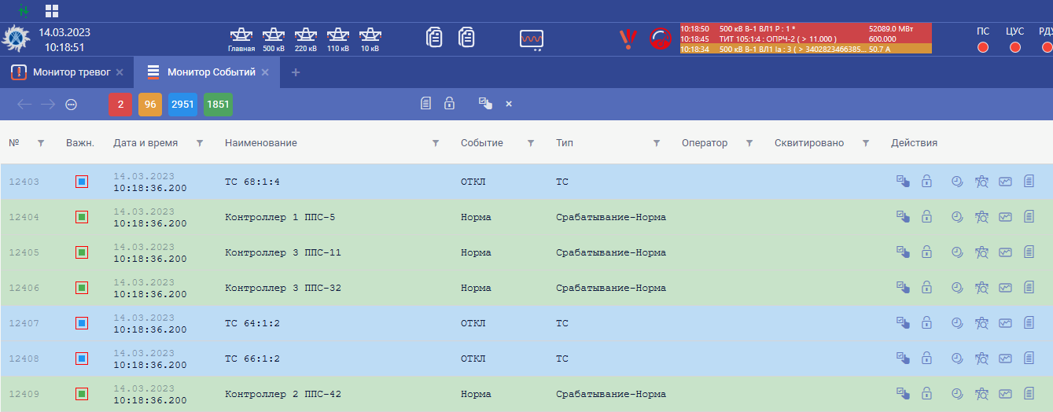The image size is (1053, 412).
Task: Toggle the importance checkbox for event 12409
Action: tap(81, 394)
